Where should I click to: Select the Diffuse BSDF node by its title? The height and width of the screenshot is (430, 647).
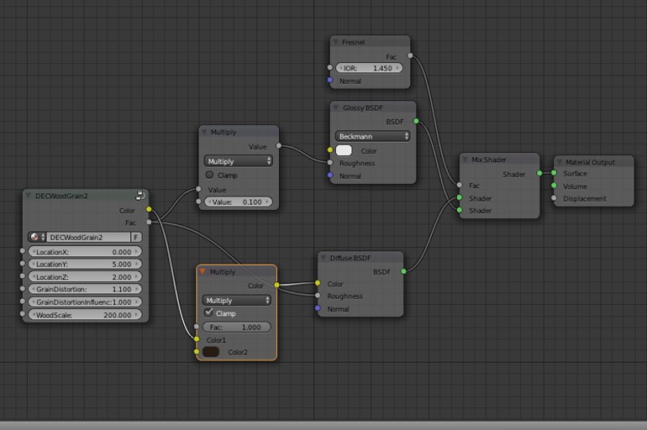coord(350,258)
